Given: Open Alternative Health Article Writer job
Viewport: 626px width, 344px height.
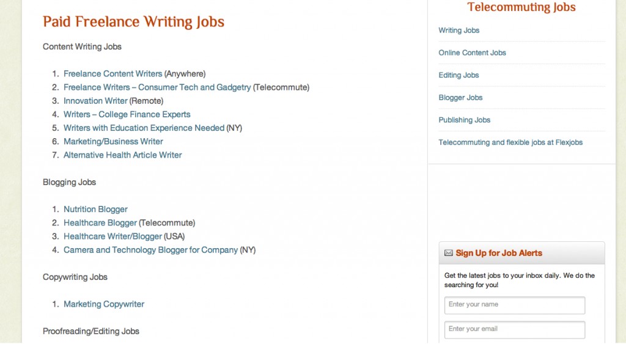Looking at the screenshot, I should (x=122, y=155).
